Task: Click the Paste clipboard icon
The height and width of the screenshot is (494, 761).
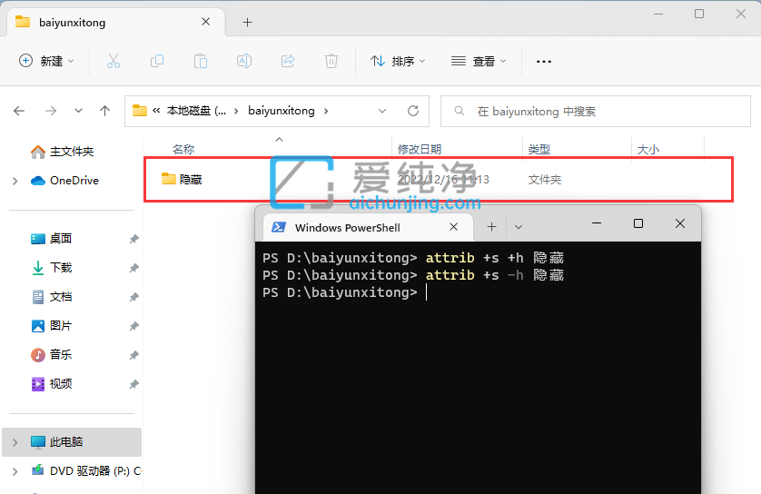Action: 201,61
